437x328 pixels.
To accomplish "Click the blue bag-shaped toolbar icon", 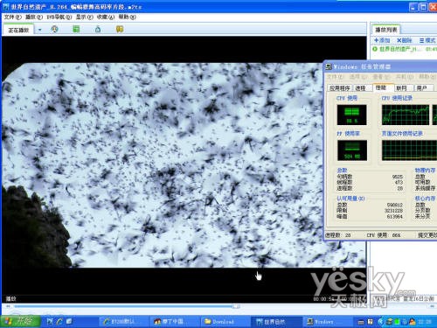I will click(98, 29).
